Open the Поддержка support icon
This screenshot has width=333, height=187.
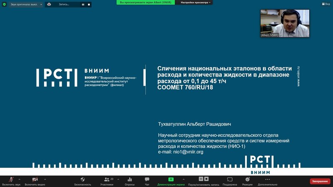[230, 179]
